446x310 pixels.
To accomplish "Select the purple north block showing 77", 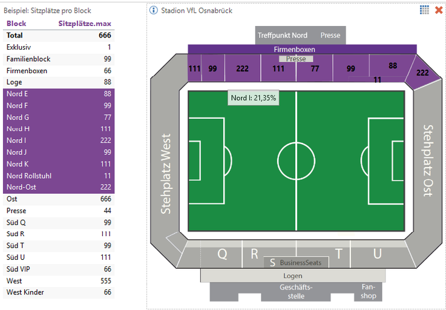I will [x=314, y=69].
